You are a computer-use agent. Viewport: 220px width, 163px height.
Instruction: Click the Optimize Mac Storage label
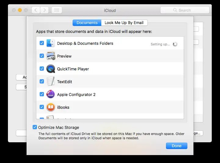coord(59,127)
